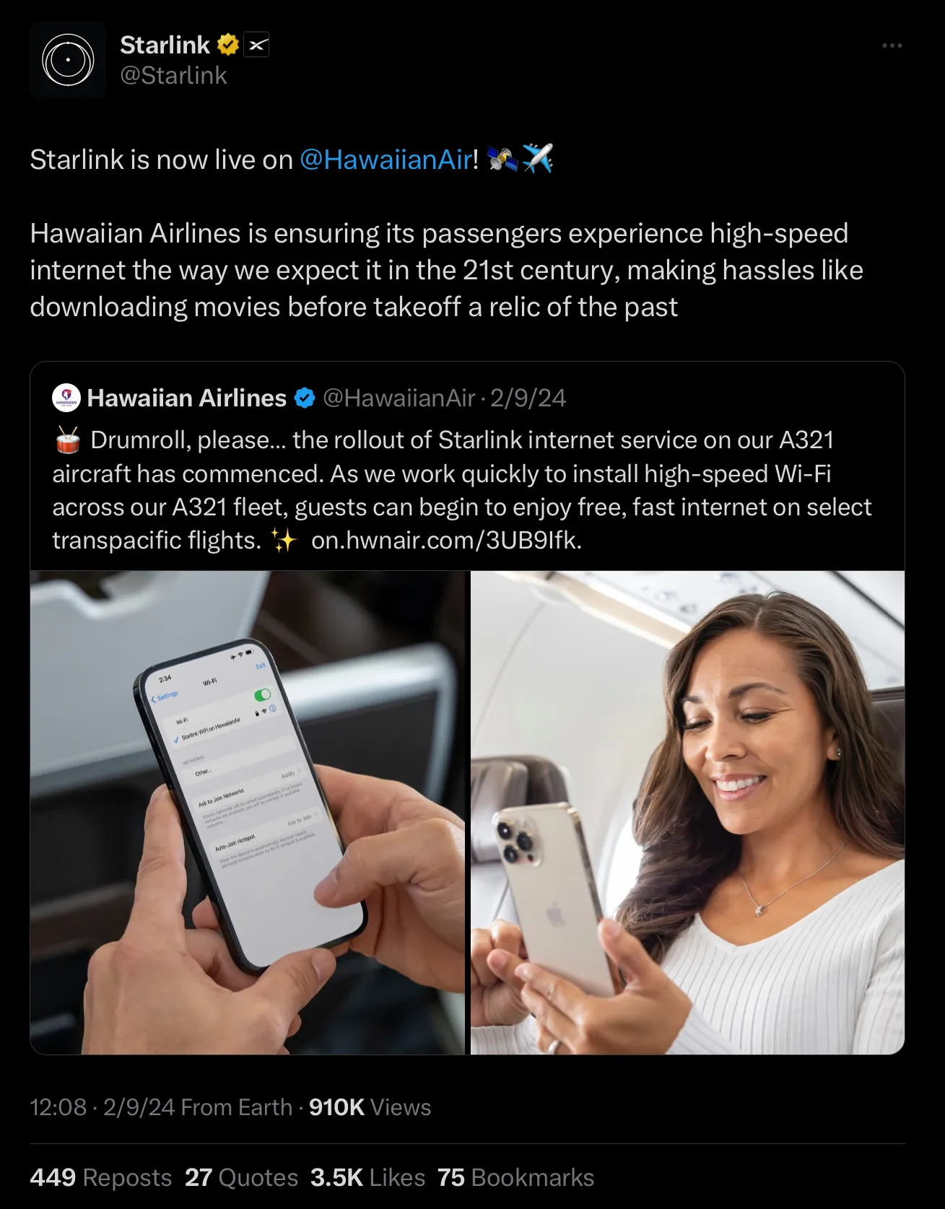Open the quoted tweet's 2/9/24 date
Viewport: 945px width, 1209px height.
tap(528, 398)
